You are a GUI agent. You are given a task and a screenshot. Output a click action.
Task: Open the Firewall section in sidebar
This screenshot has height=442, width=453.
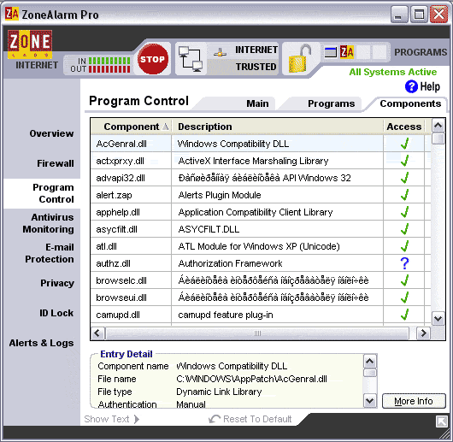point(56,163)
